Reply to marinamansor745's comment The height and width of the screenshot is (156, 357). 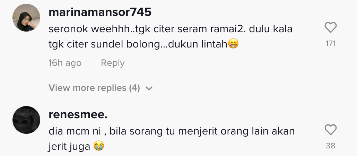(113, 63)
